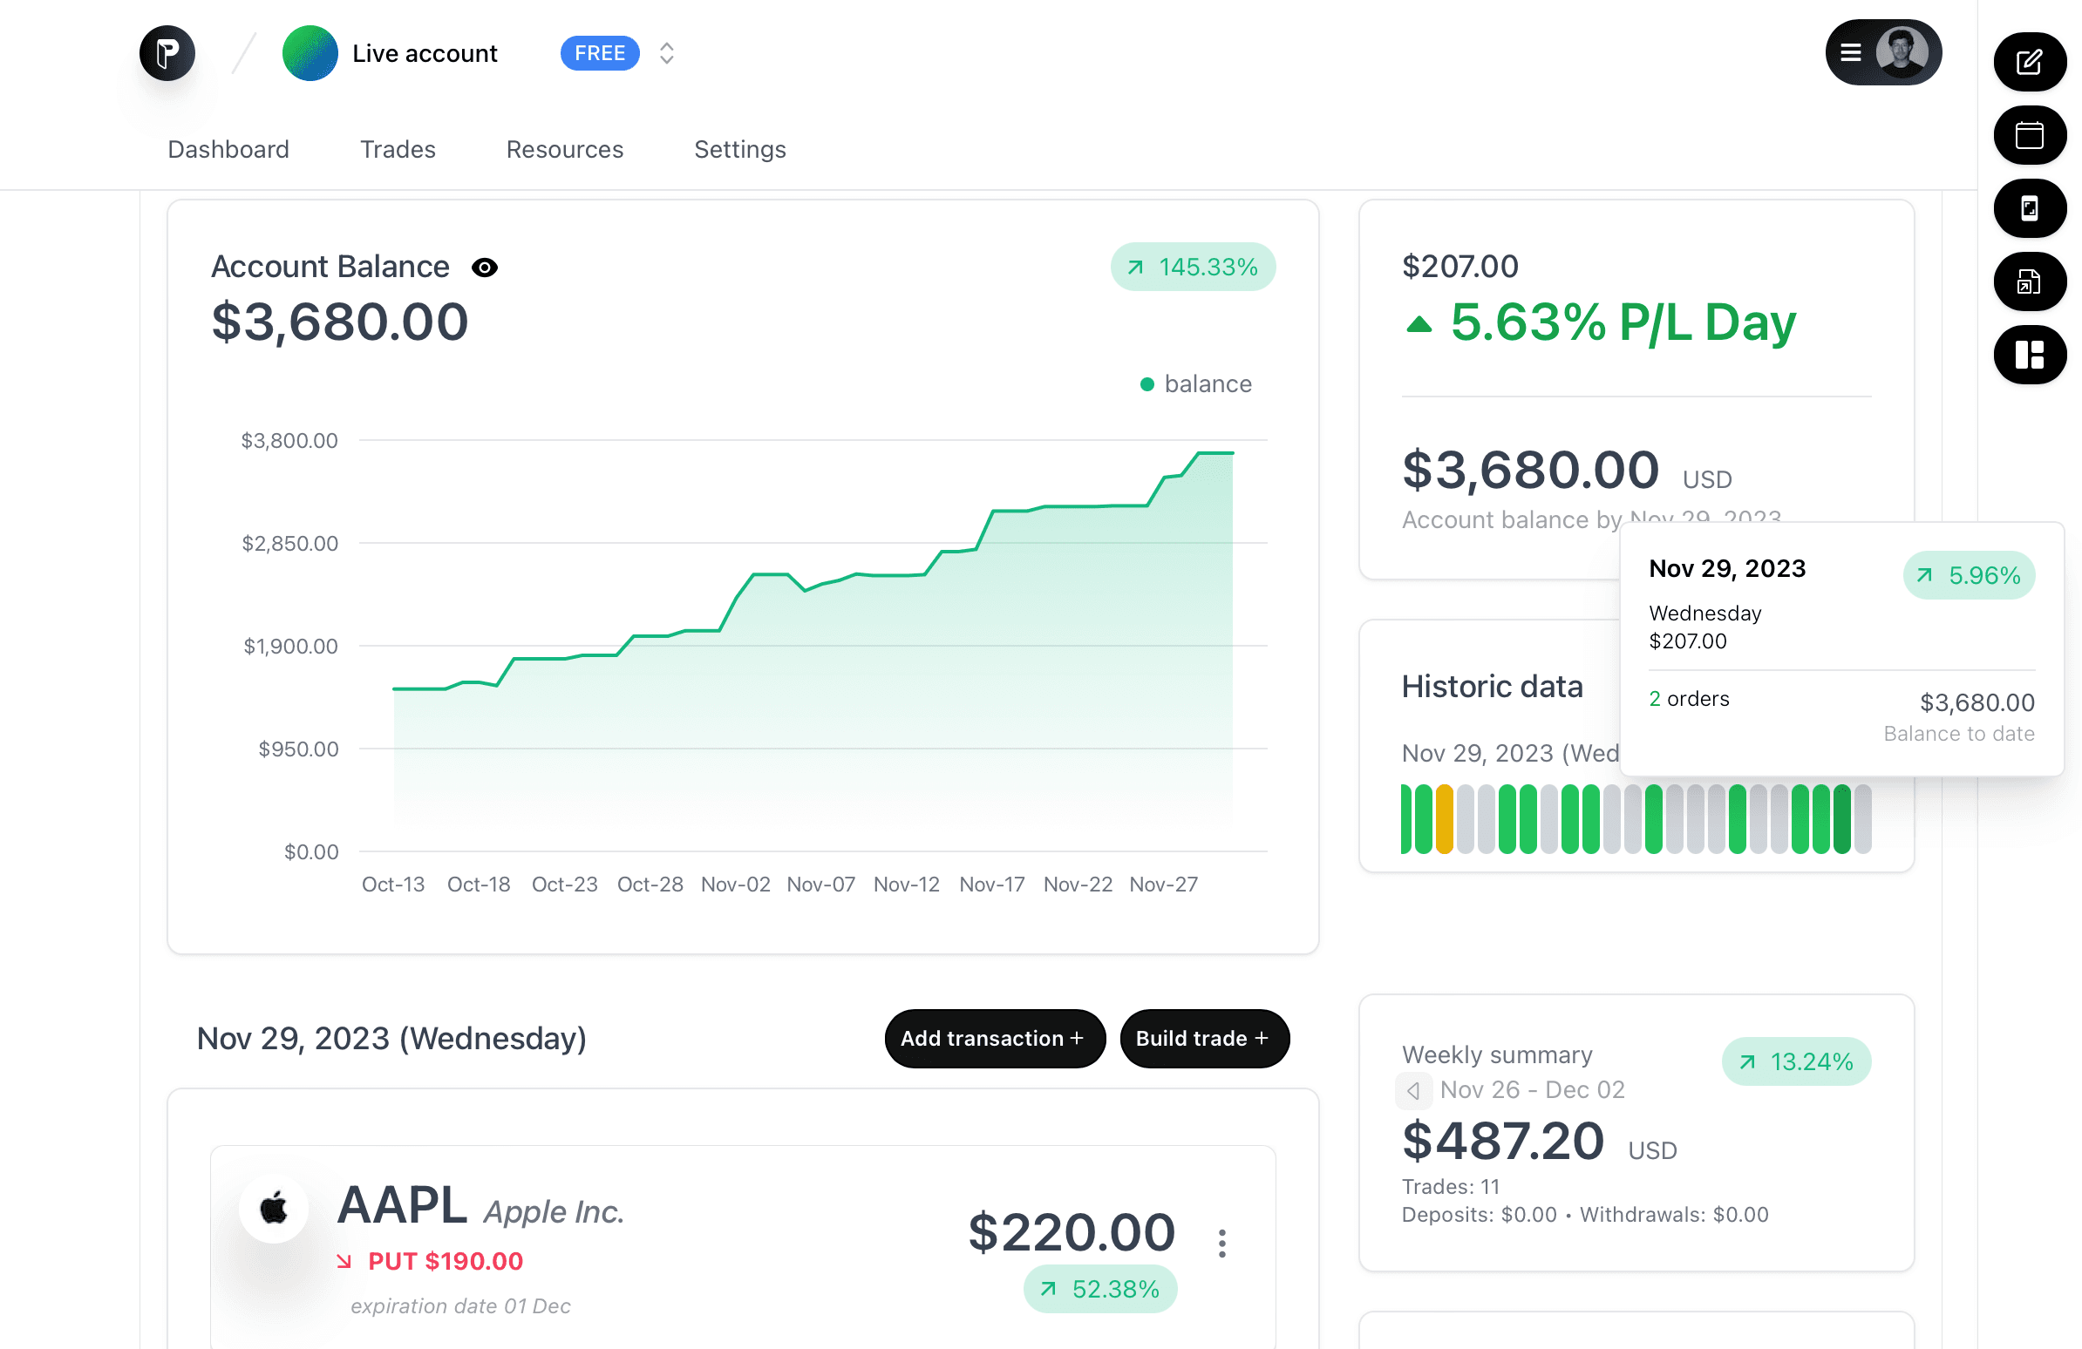Click the $220.00 AAPL trade value
This screenshot has height=1349, width=2082.
tap(1072, 1232)
